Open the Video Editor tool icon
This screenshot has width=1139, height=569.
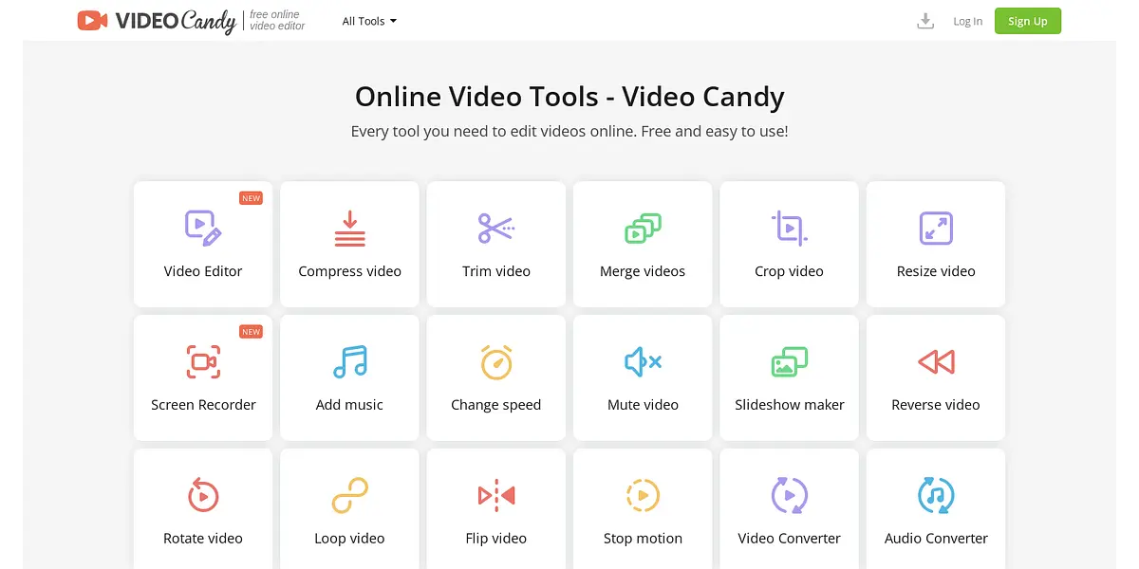point(202,229)
